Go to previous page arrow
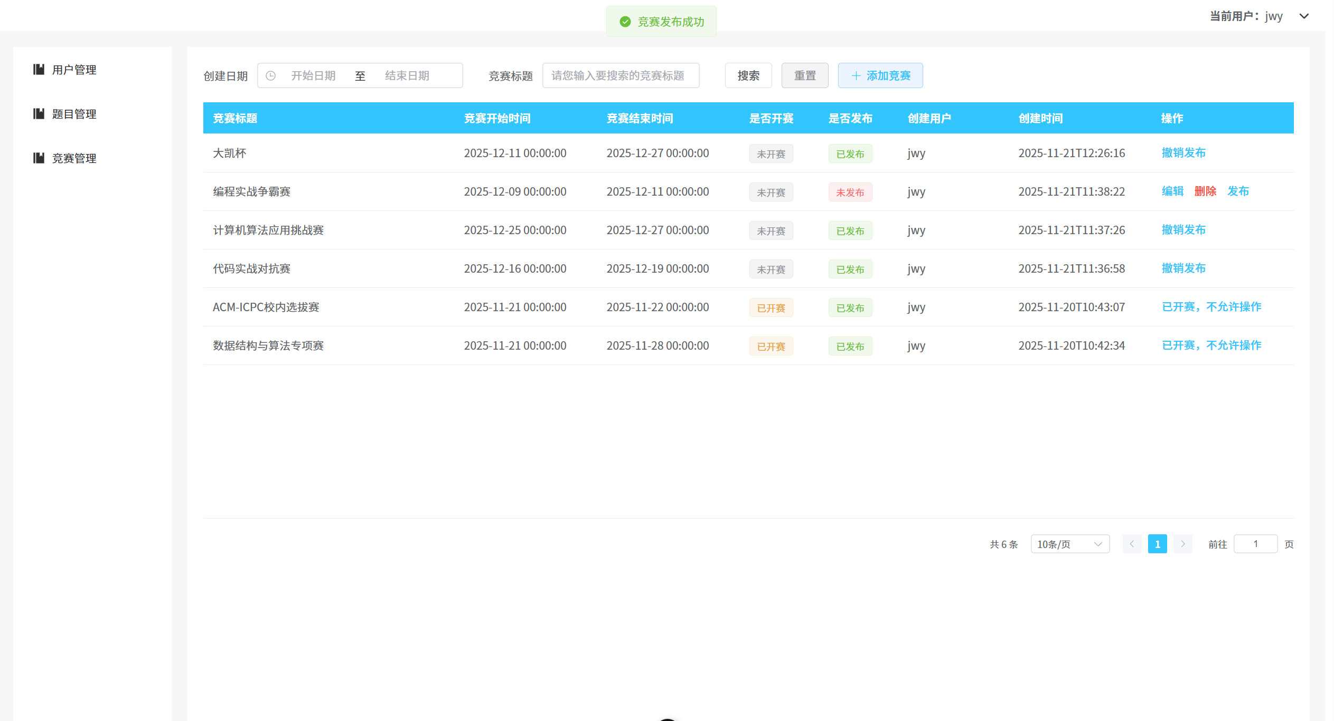This screenshot has width=1334, height=721. tap(1132, 544)
